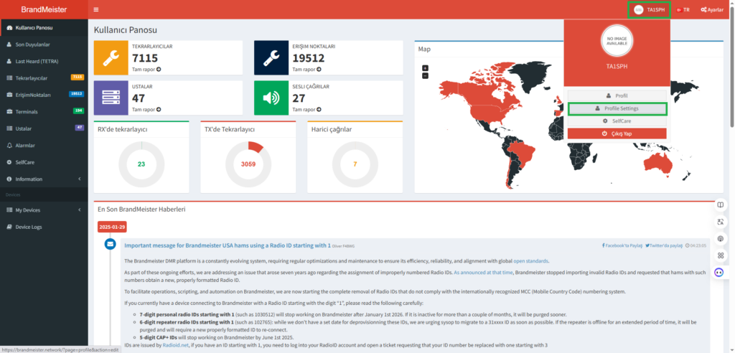Screen dimensions: 735x353
Task: Click the Harici çağrılar donut chart
Action: click(355, 164)
